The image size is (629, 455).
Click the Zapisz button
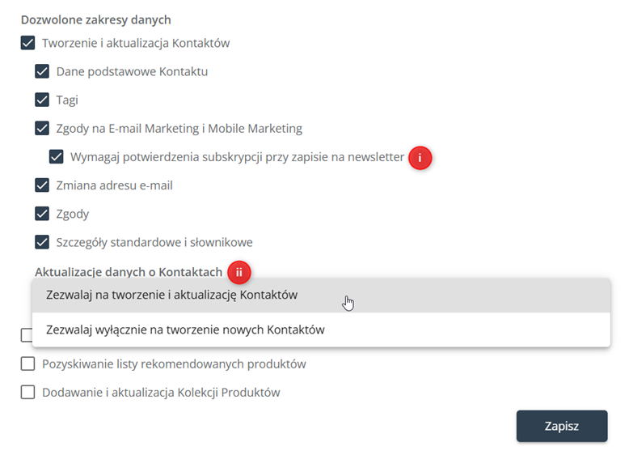click(562, 426)
